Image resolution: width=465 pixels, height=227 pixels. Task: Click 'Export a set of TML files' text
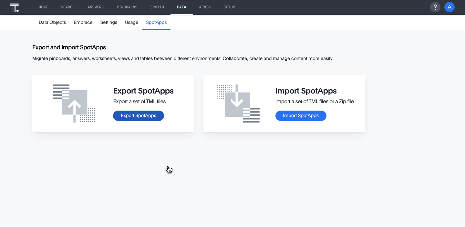click(139, 101)
